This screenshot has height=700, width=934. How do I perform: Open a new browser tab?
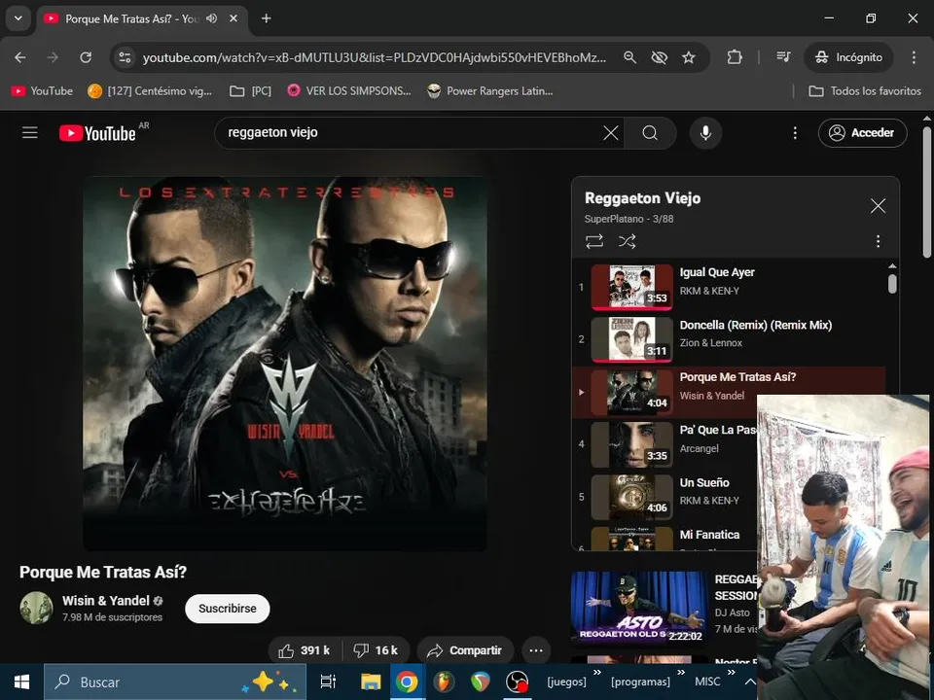(x=267, y=18)
